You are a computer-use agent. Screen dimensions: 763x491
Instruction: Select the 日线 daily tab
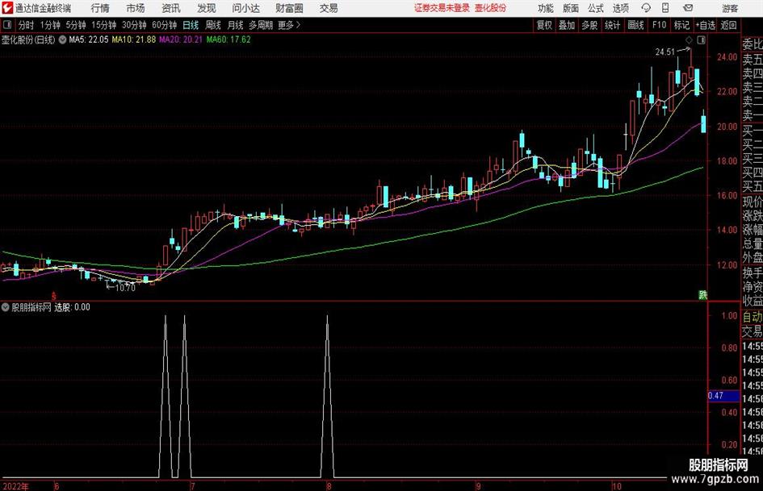pyautogui.click(x=191, y=25)
